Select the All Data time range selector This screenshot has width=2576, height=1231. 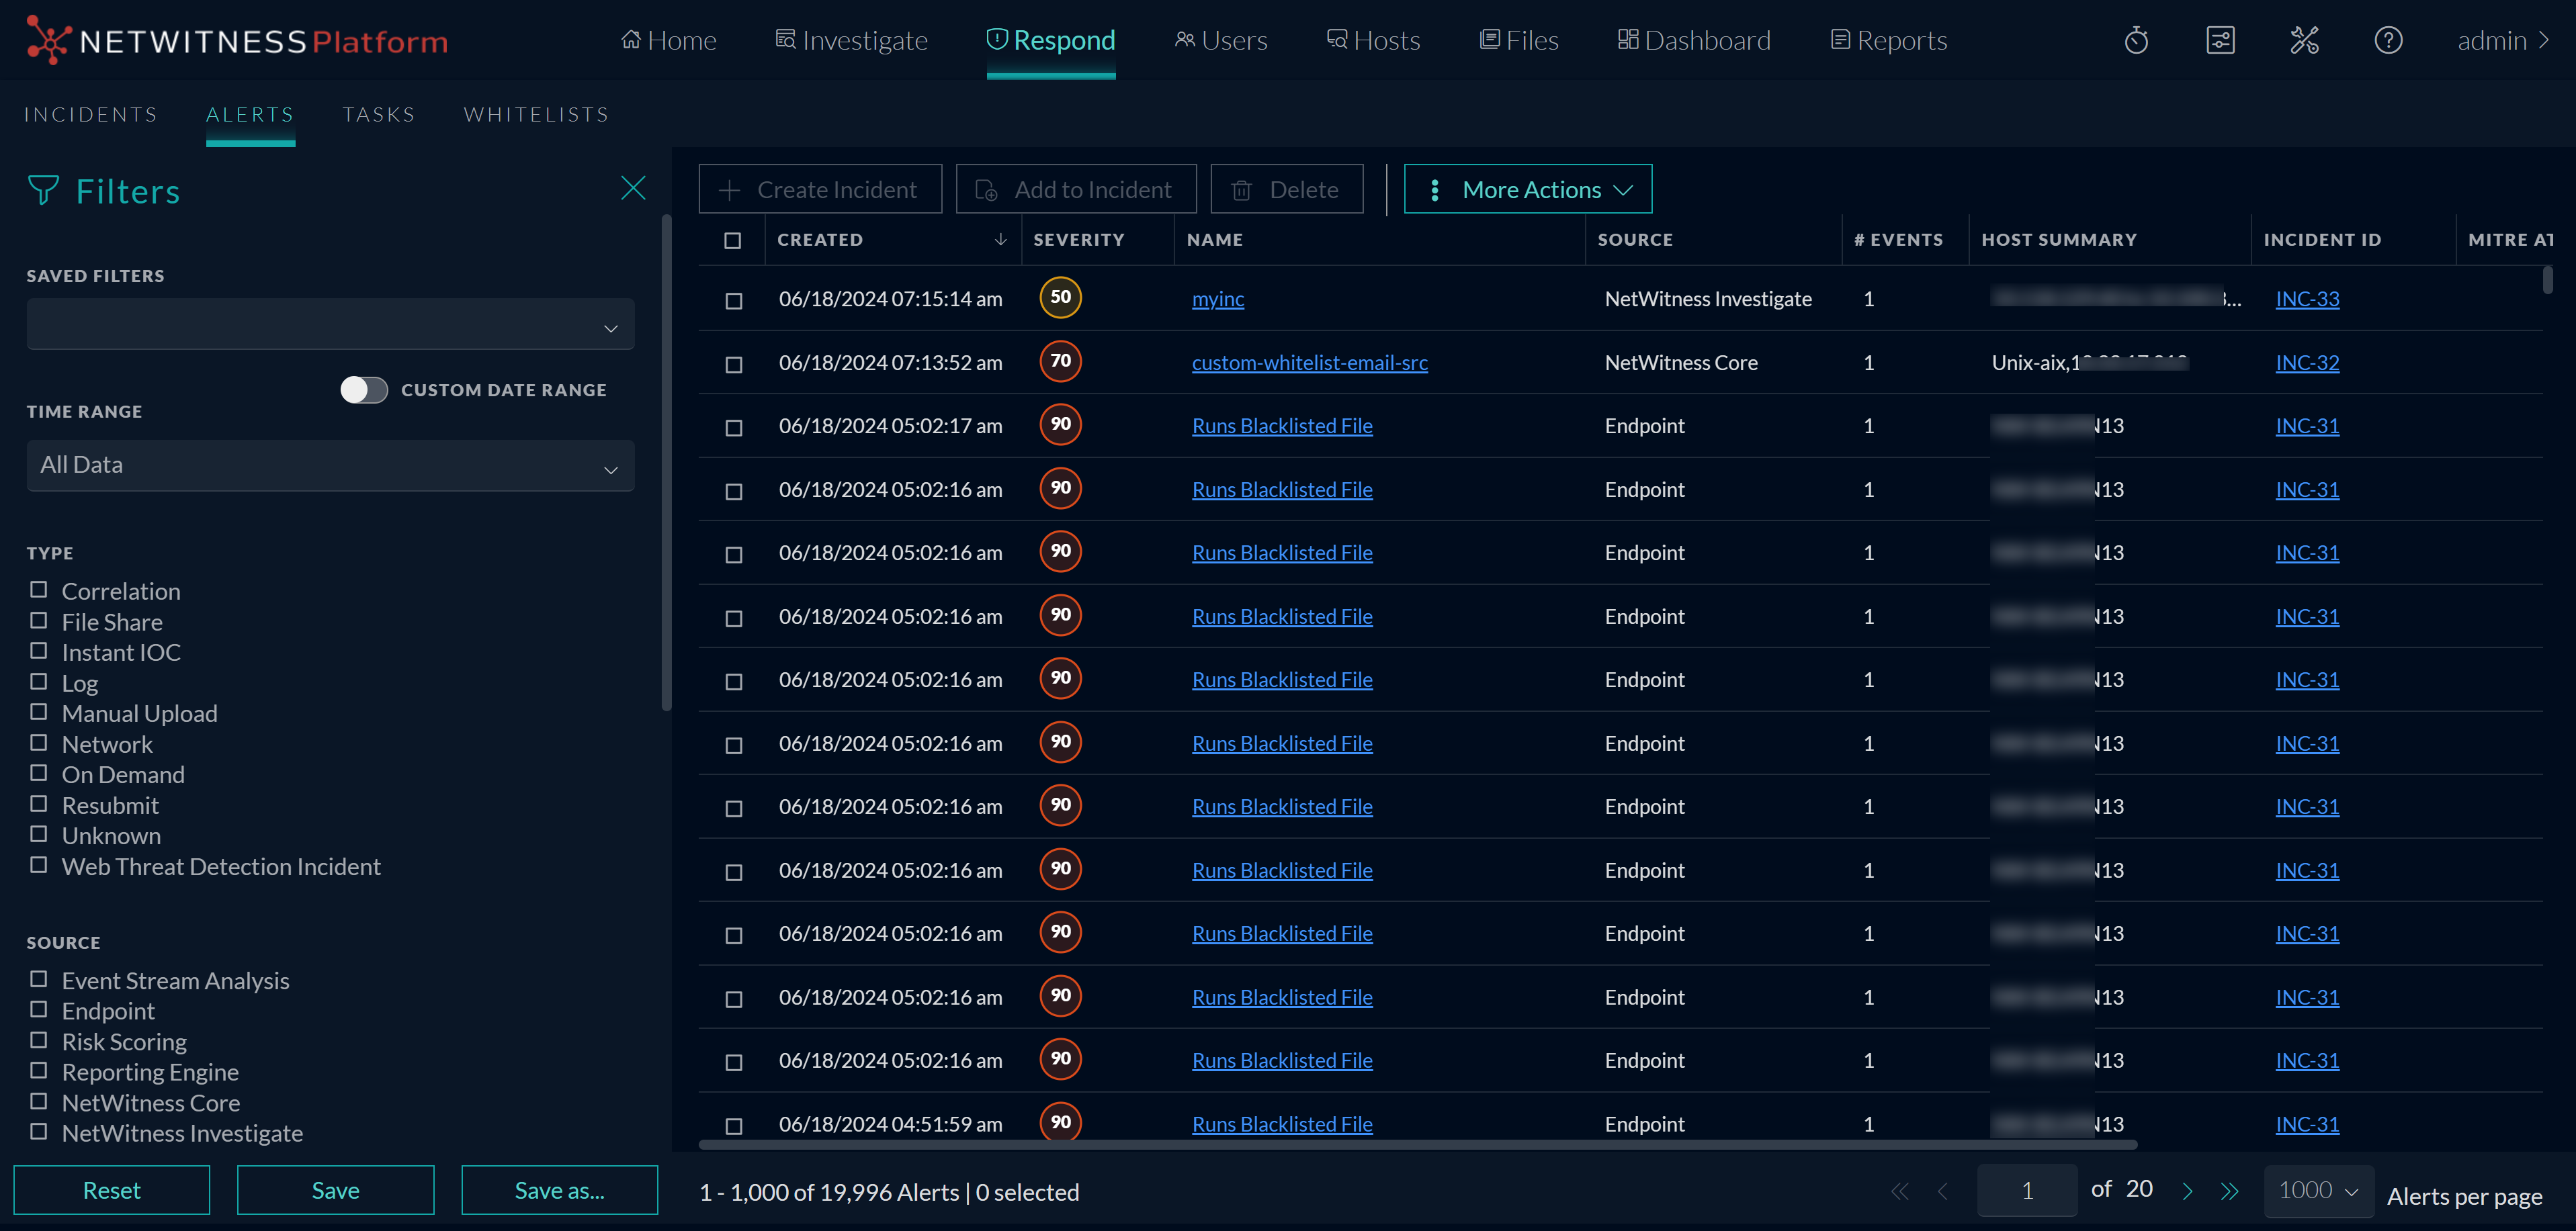(x=330, y=465)
